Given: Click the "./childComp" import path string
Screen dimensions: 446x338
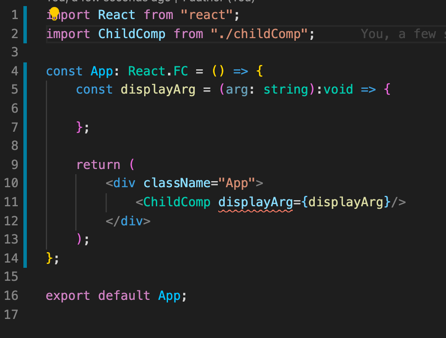Looking at the screenshot, I should click(x=259, y=34).
